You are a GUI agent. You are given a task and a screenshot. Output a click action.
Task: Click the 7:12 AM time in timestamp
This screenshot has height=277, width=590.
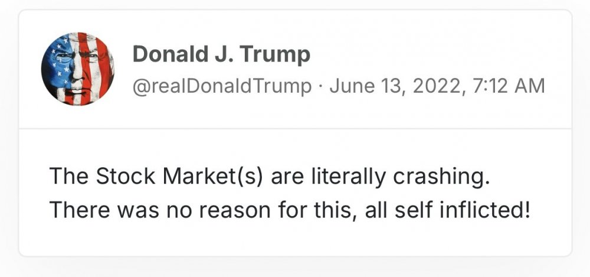(509, 87)
